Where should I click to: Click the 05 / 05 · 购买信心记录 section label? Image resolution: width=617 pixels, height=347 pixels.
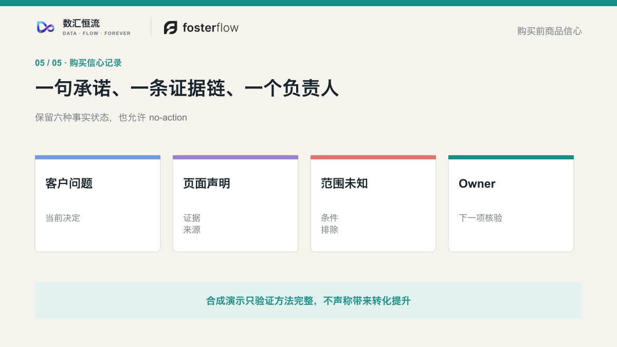click(x=78, y=63)
